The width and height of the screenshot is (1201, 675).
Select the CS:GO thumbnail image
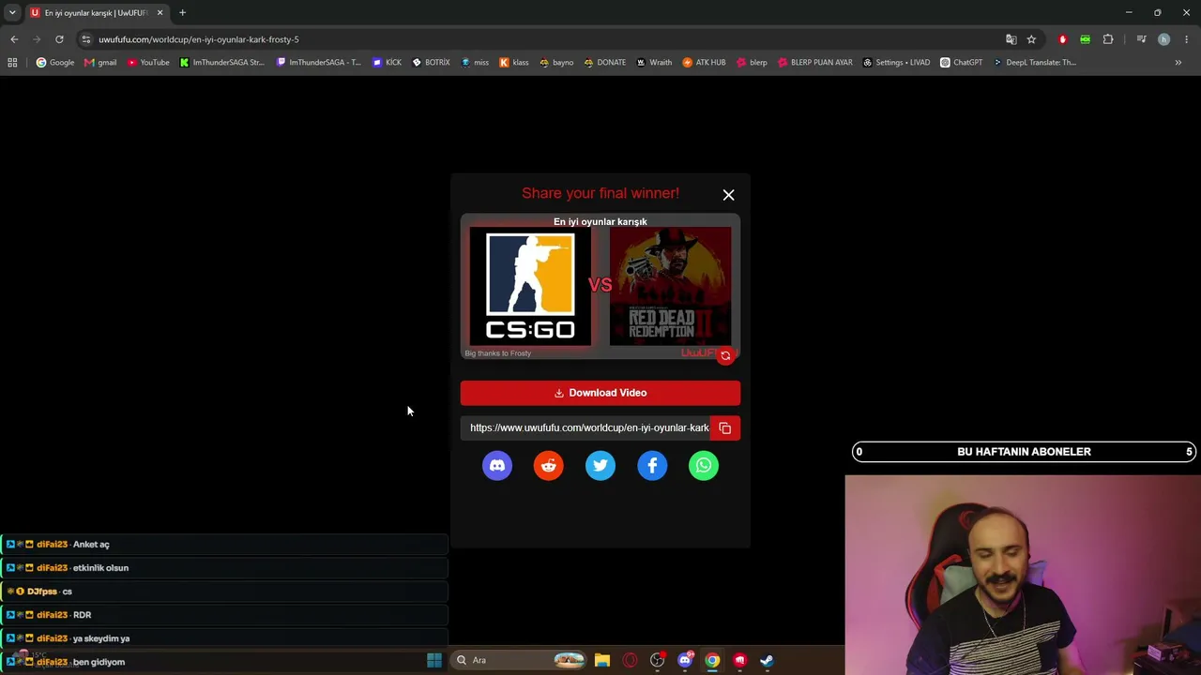coord(530,287)
